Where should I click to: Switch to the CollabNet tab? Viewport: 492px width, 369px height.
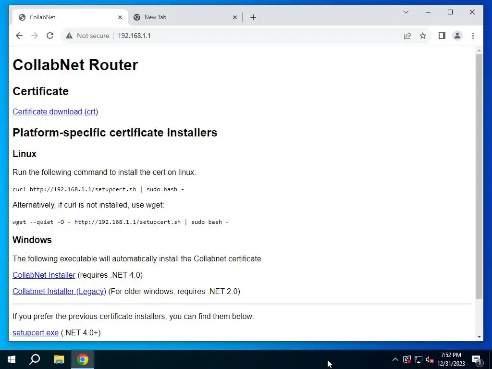point(70,17)
